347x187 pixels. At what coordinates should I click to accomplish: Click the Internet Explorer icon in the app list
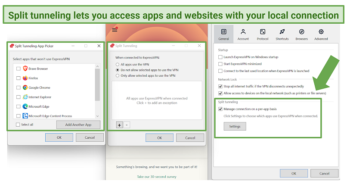(x=25, y=97)
